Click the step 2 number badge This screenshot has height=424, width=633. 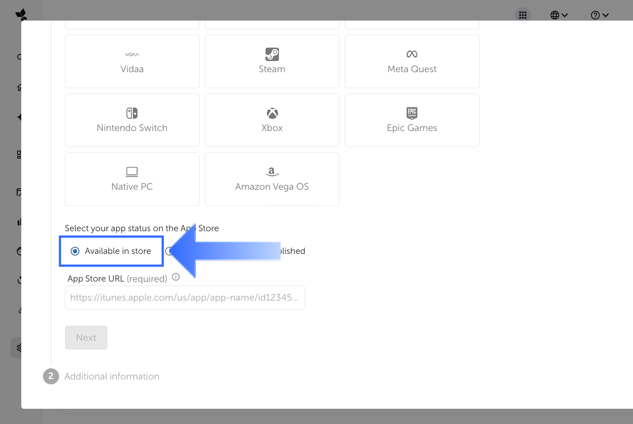pyautogui.click(x=51, y=376)
